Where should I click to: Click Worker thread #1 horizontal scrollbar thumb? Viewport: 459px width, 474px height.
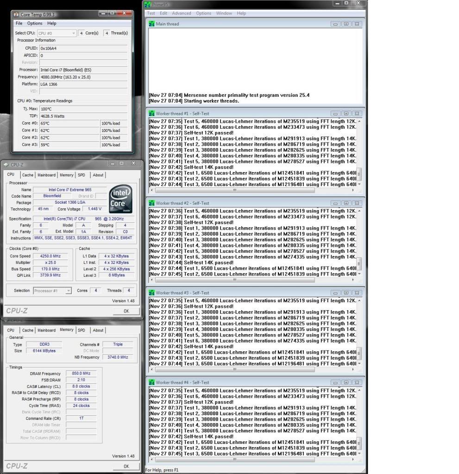coord(235,190)
